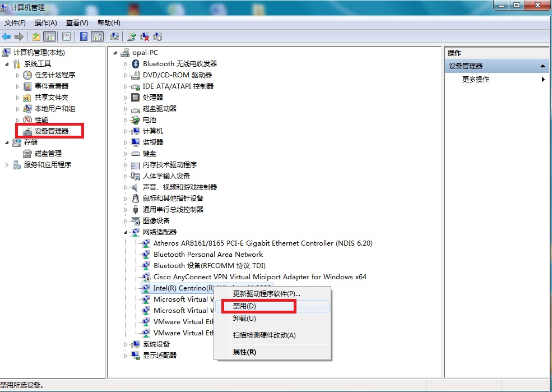Screen dimensions: 552x392
Task: Toggle the show/hide action pane icon
Action: (x=97, y=36)
